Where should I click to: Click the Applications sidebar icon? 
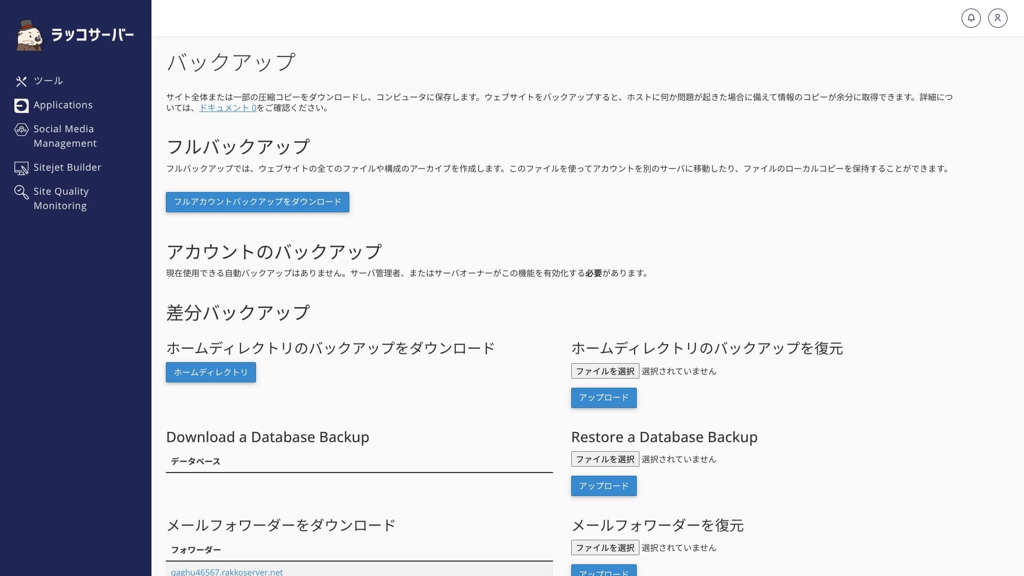21,106
